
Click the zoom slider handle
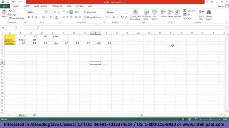pos(210,119)
